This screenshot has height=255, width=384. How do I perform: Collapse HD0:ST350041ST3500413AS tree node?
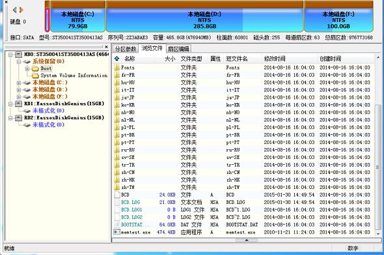(x=10, y=55)
